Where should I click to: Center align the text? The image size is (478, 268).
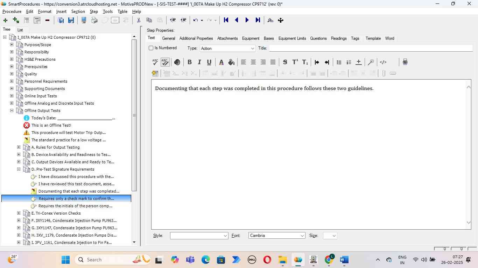tap(253, 62)
